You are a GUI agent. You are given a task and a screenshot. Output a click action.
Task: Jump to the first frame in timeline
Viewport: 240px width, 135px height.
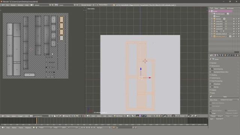click(82, 127)
